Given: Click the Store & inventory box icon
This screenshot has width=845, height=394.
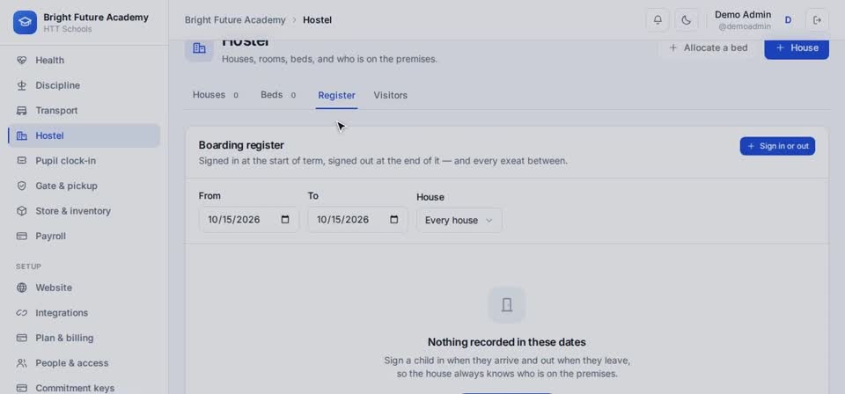Looking at the screenshot, I should [x=21, y=211].
